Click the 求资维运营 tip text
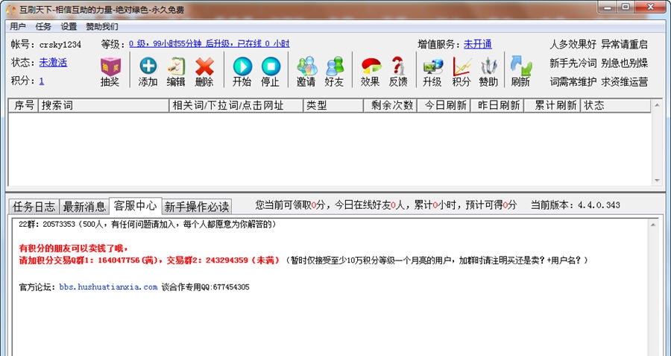Screen dimensions: 671x356 (x=624, y=82)
